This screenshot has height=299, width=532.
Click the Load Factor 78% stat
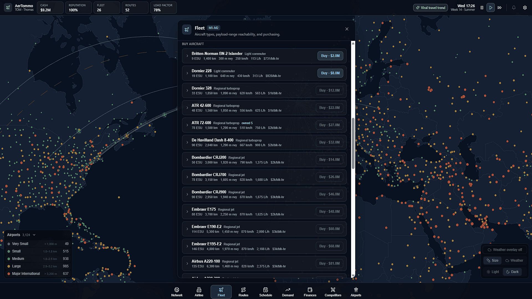point(163,8)
